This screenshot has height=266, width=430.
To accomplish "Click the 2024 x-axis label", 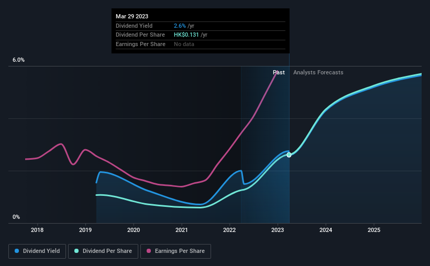I will (326, 230).
